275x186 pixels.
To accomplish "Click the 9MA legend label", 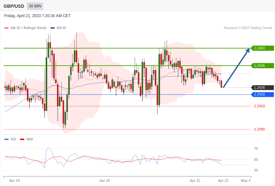I will (30, 139).
